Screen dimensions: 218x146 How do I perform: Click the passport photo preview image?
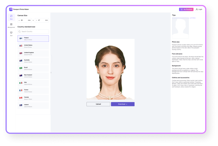coord(110,69)
